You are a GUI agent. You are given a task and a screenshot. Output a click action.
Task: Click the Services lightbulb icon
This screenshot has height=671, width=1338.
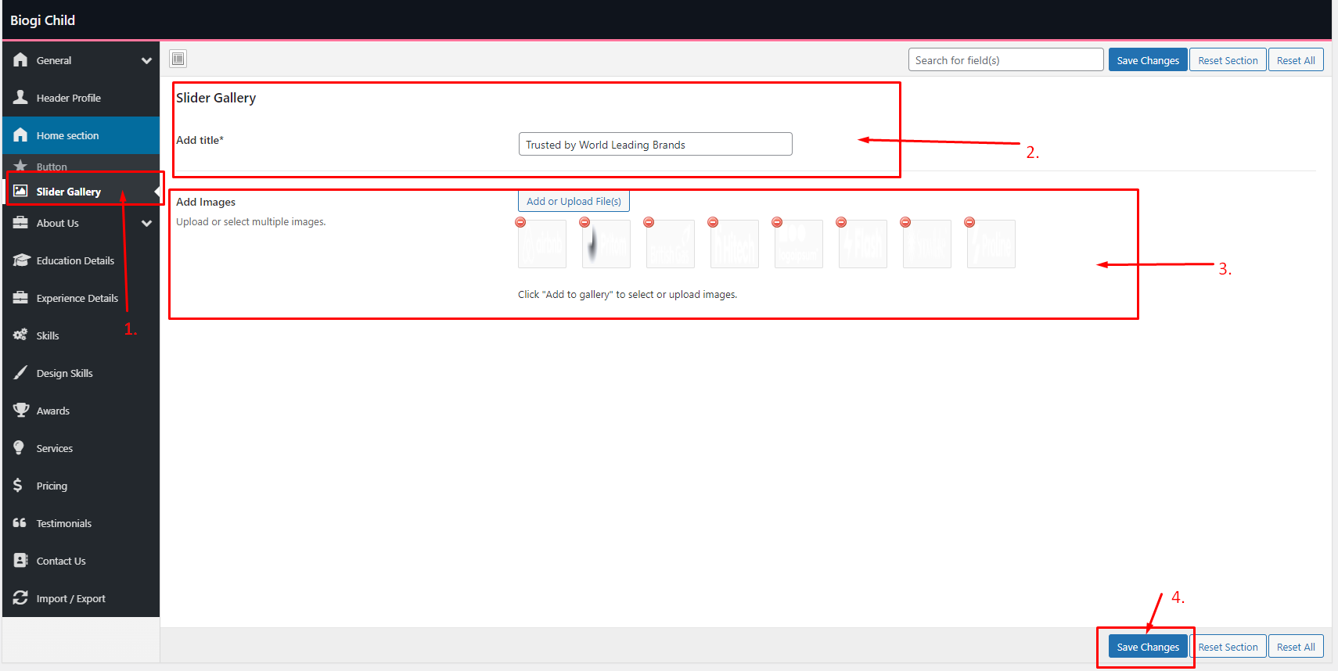click(x=19, y=448)
